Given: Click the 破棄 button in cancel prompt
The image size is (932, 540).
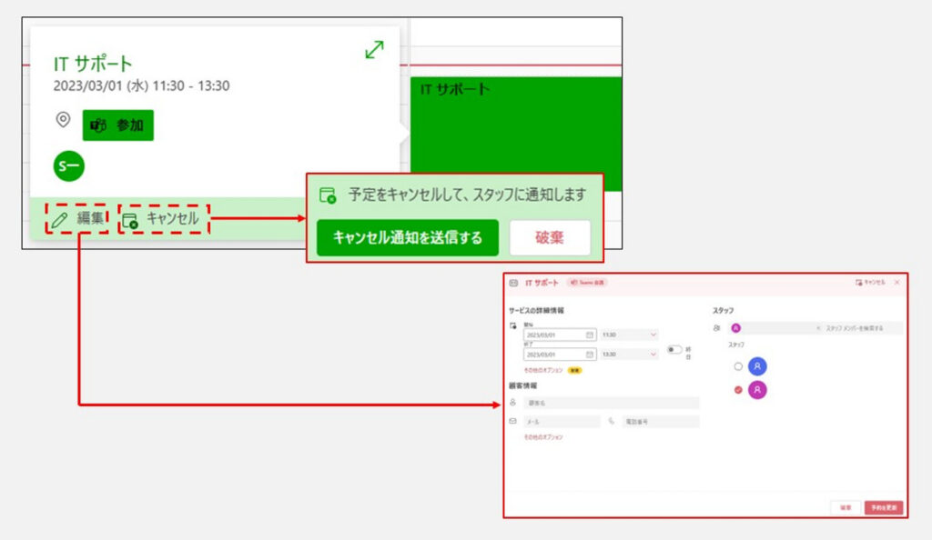Looking at the screenshot, I should (550, 238).
